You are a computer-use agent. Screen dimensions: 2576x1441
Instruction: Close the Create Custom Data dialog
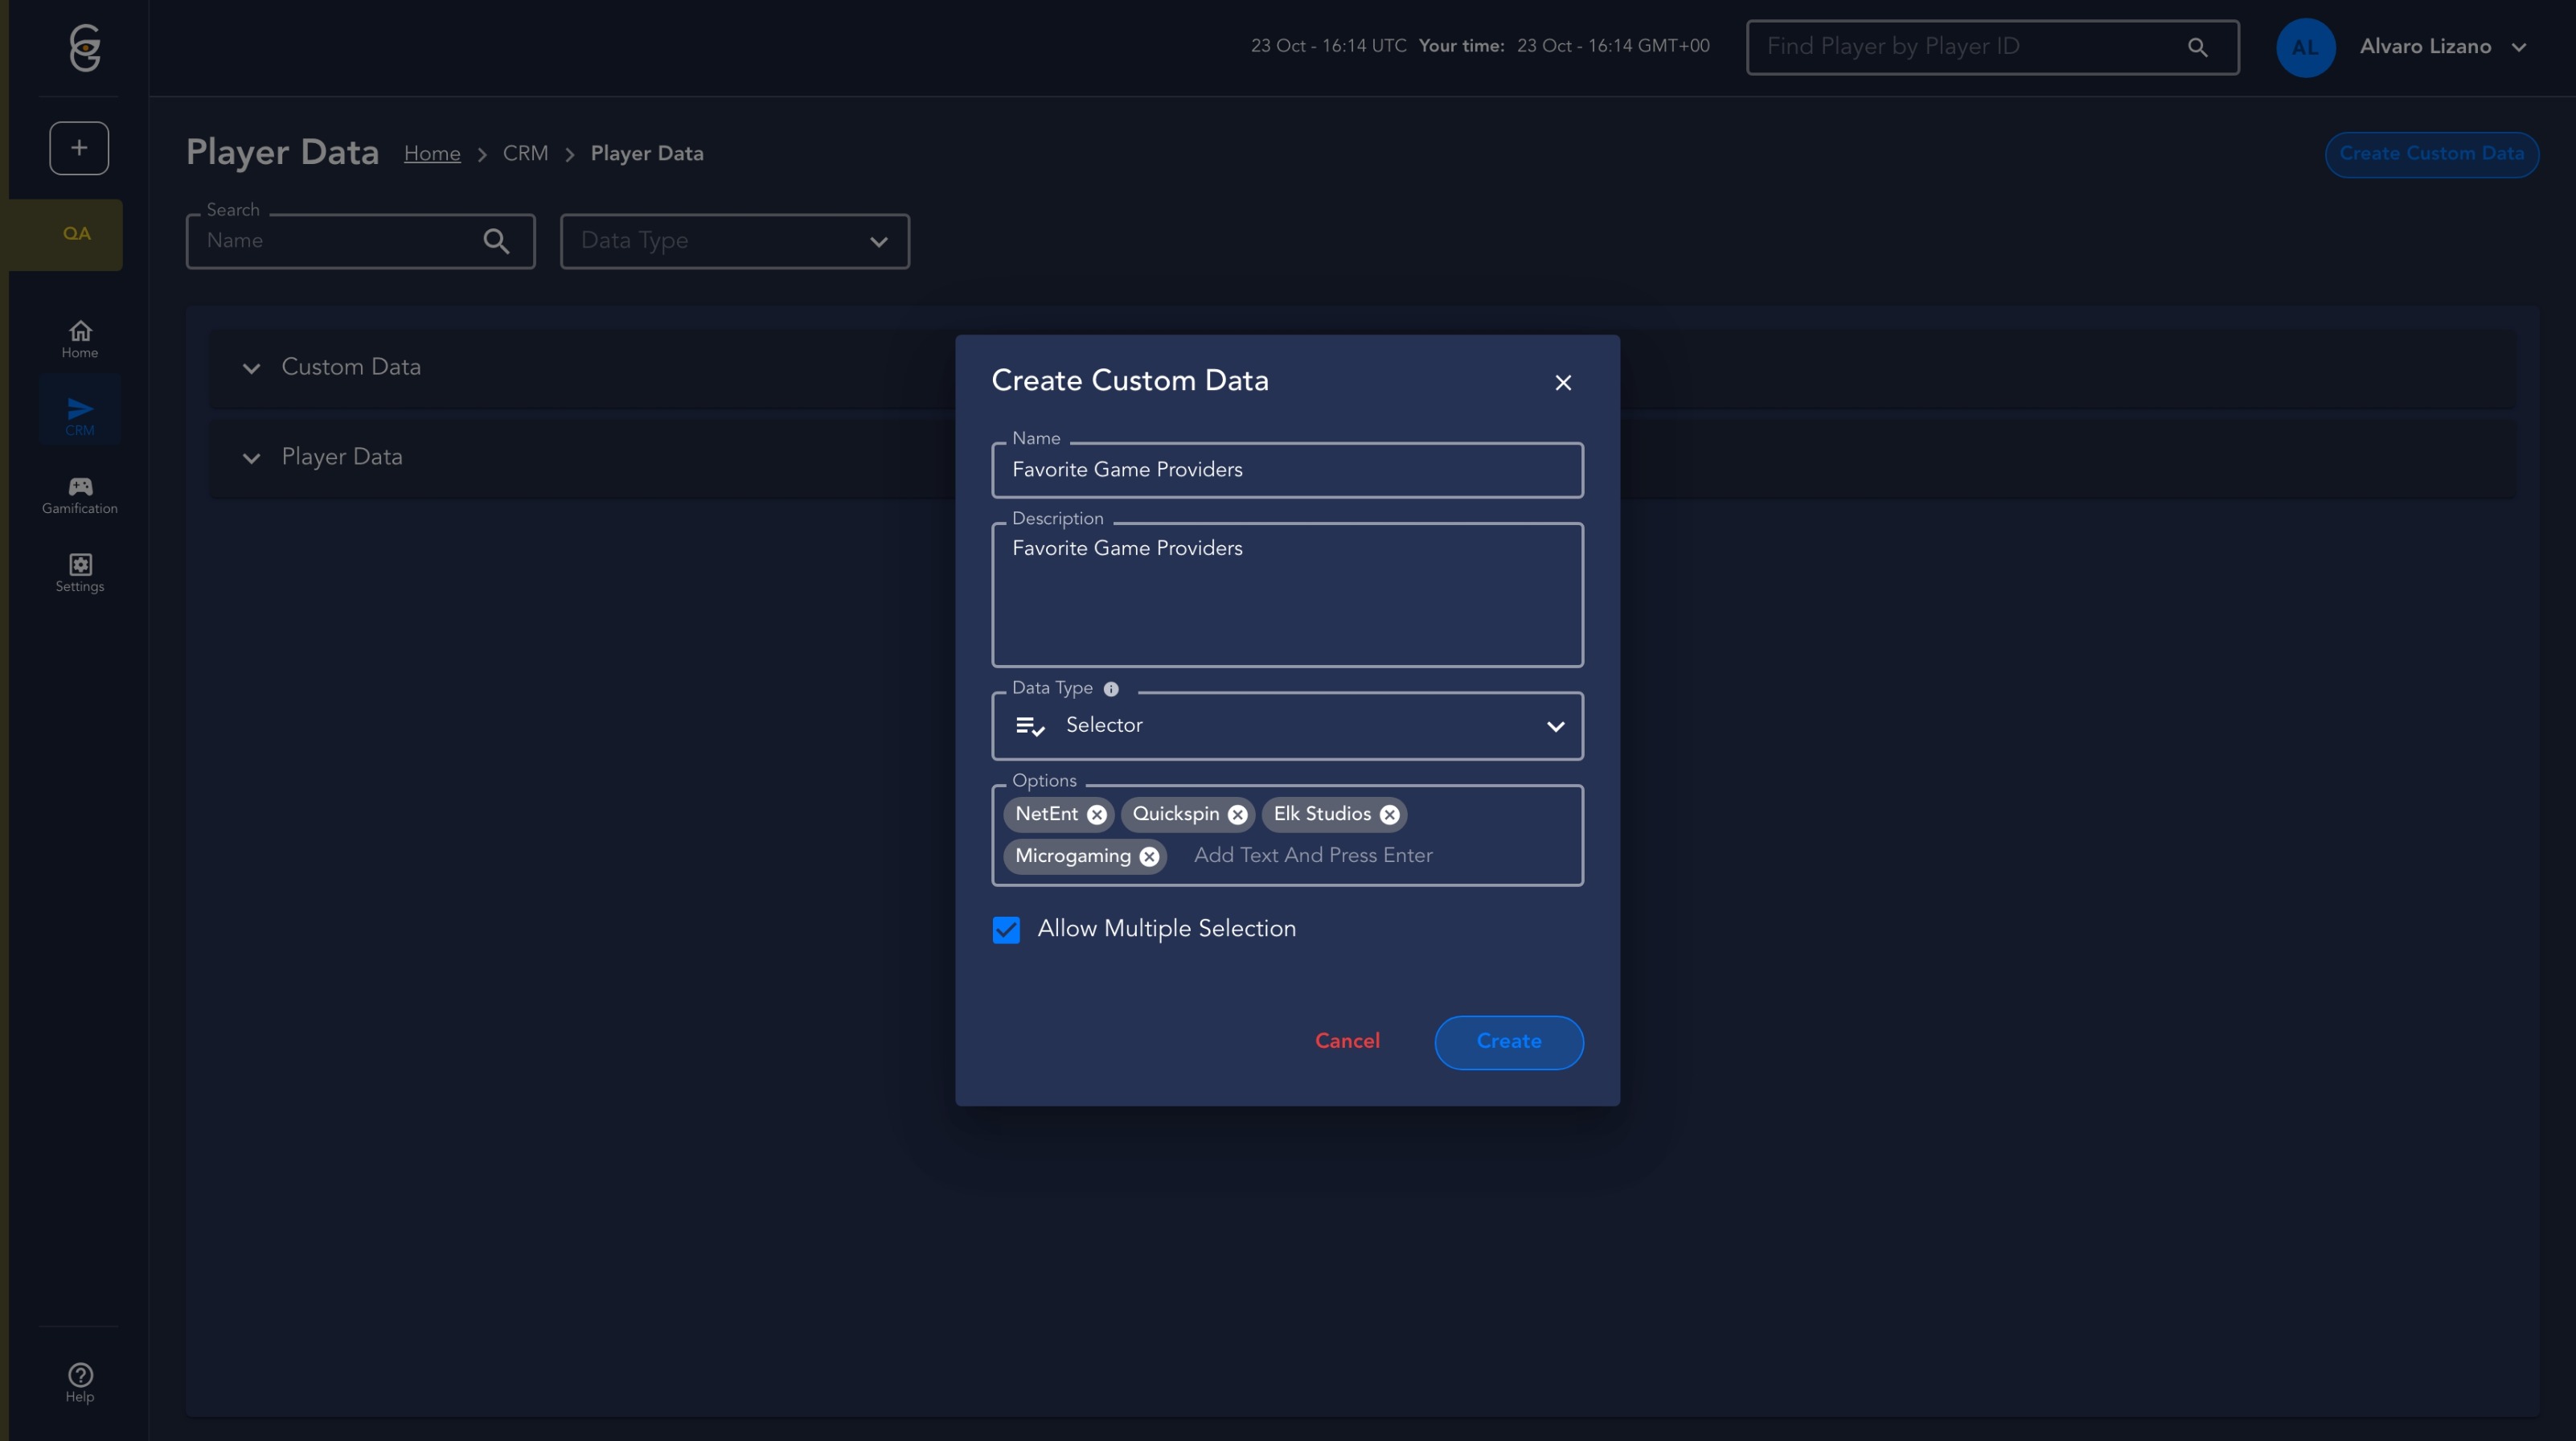pyautogui.click(x=1563, y=383)
